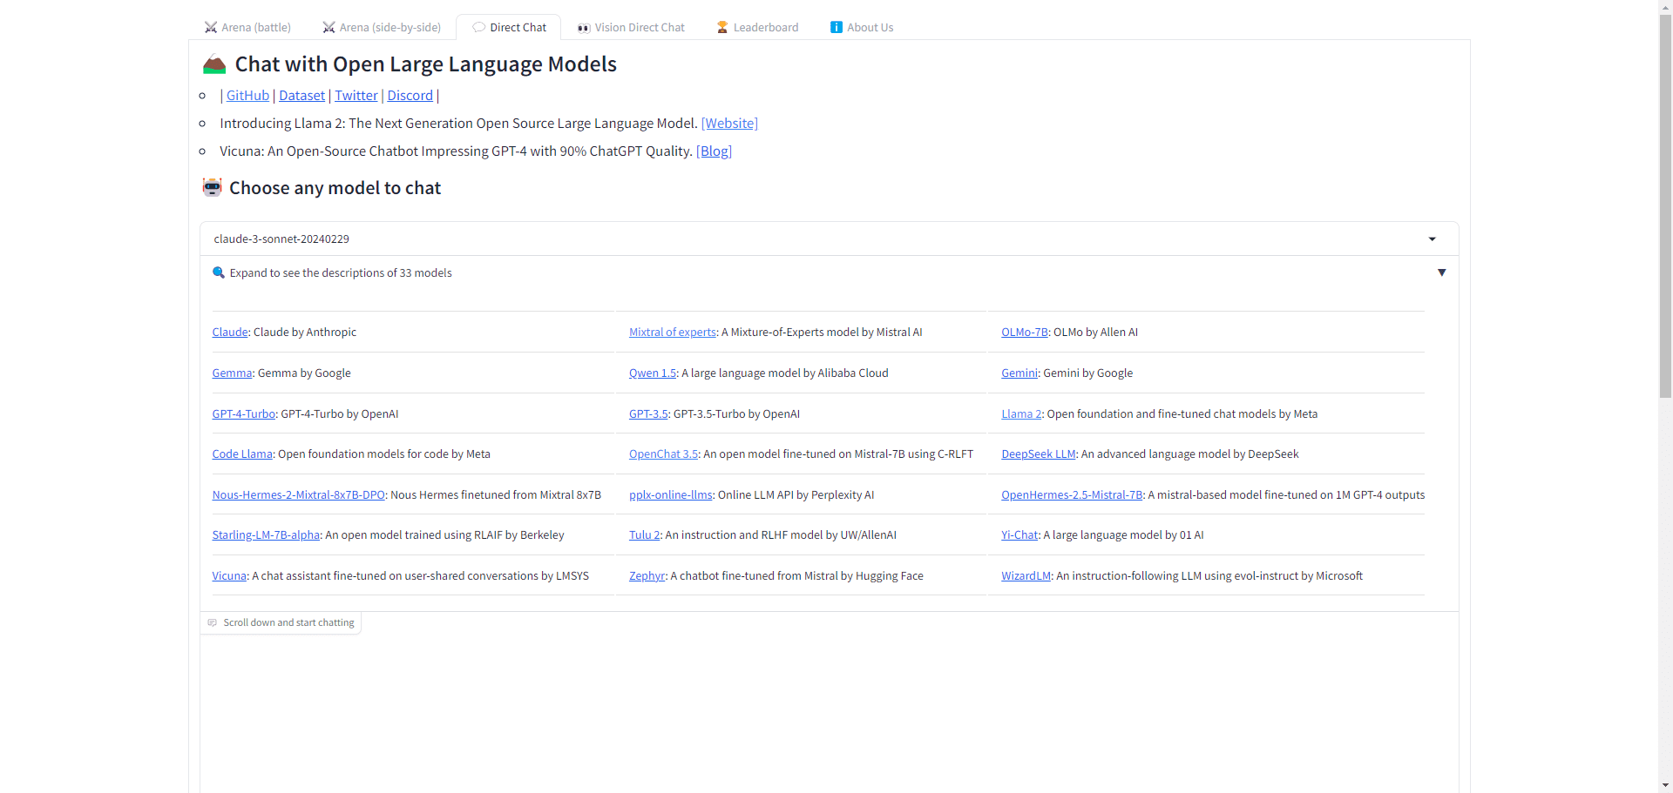Open the About Us tab
This screenshot has height=793, width=1673.
pos(862,28)
